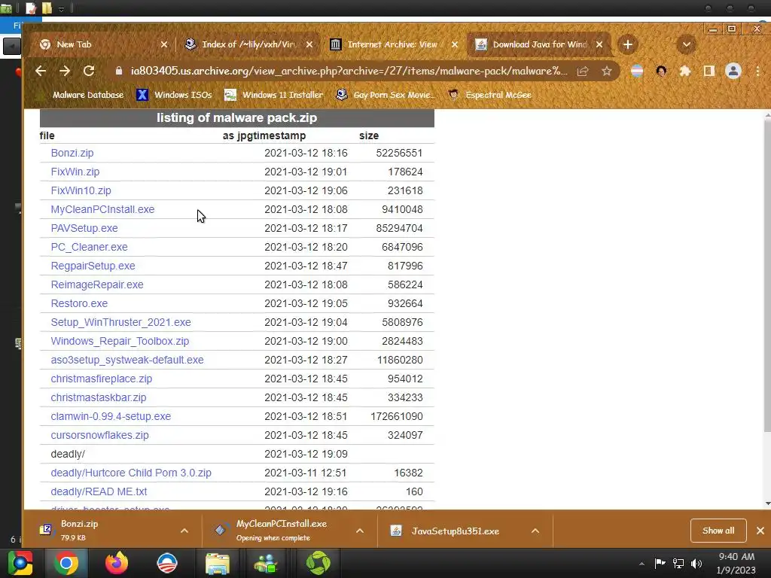Close the downloads bar
The width and height of the screenshot is (771, 578).
(760, 531)
